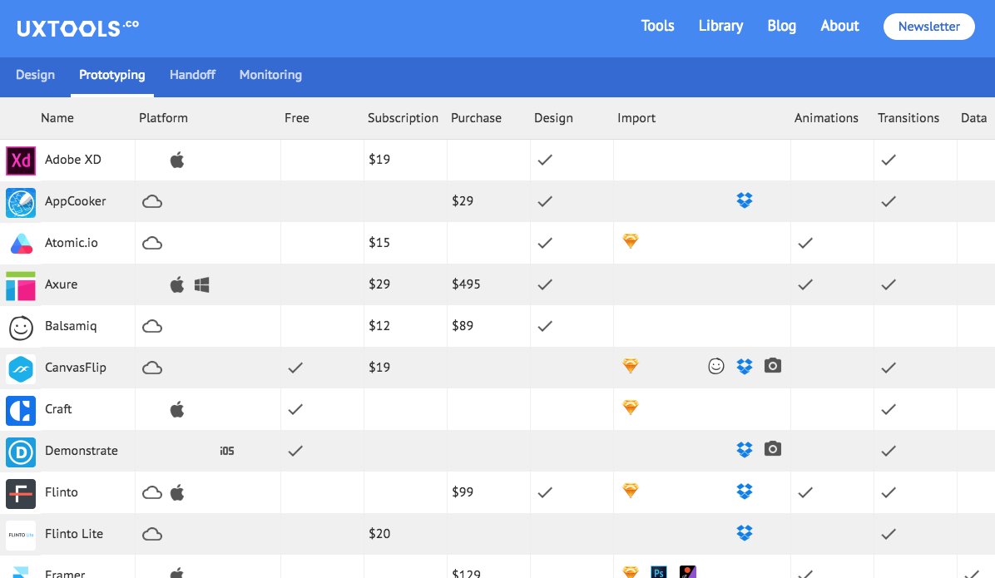
Task: Click the Balsamiq import icon in CanvasFlip row
Action: pyautogui.click(x=715, y=366)
